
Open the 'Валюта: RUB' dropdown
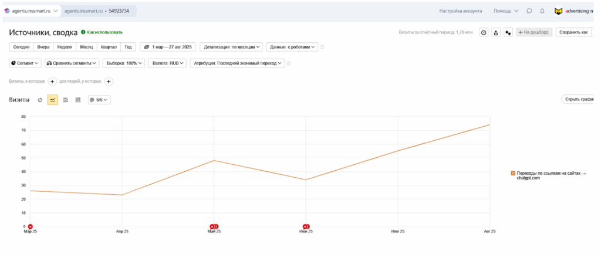pyautogui.click(x=167, y=63)
